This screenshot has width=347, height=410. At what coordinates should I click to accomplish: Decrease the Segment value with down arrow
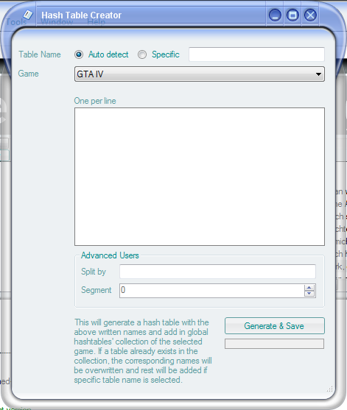point(309,294)
